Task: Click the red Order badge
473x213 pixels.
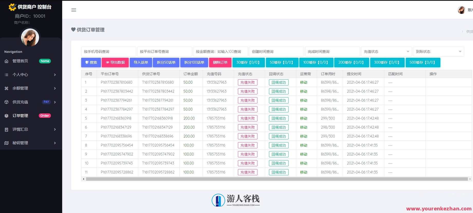Action: click(x=45, y=116)
